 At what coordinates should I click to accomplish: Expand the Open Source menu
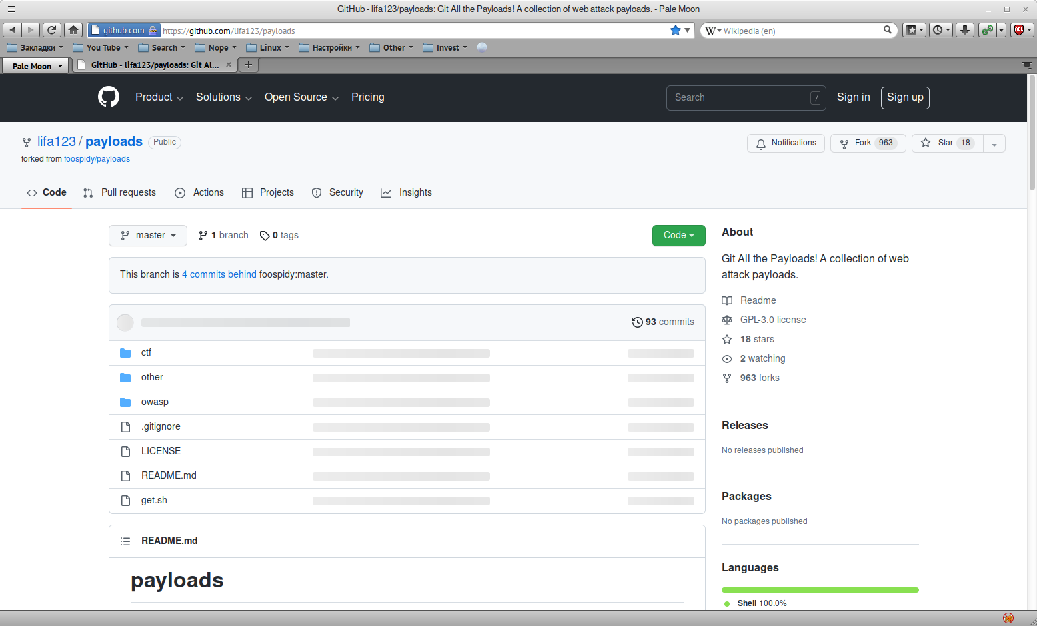click(x=302, y=97)
